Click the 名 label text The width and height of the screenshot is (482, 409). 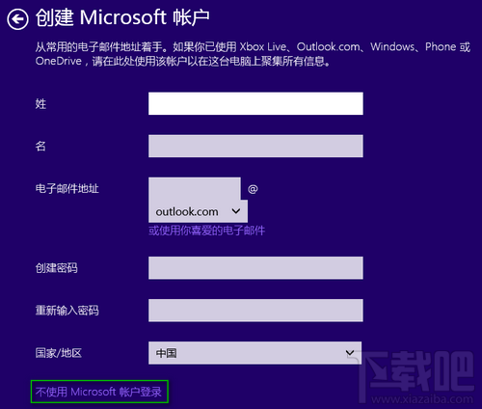click(x=40, y=146)
